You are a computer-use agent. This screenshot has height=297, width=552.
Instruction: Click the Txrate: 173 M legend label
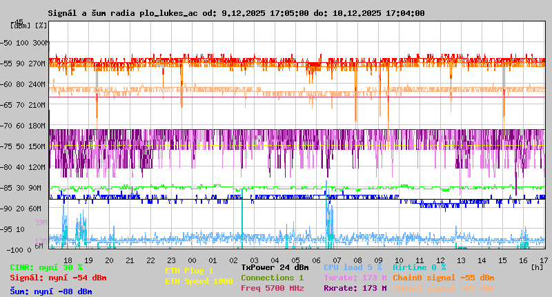point(355,278)
